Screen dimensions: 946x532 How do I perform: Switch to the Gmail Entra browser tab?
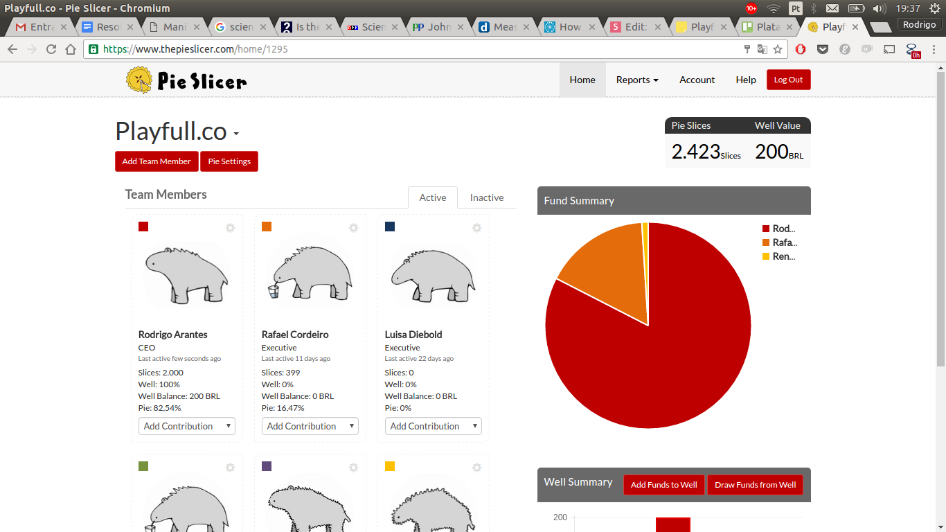click(x=42, y=27)
